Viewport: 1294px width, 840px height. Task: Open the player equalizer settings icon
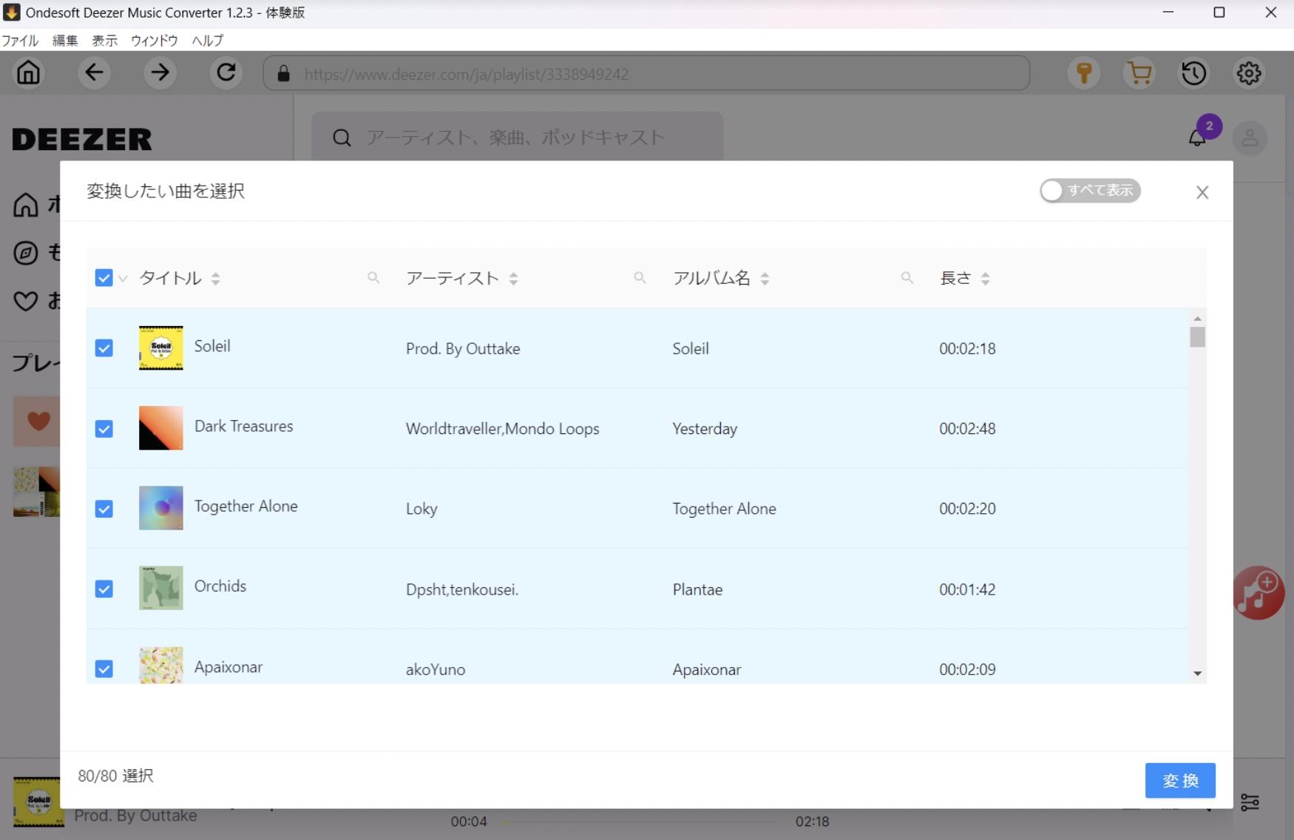(1250, 802)
